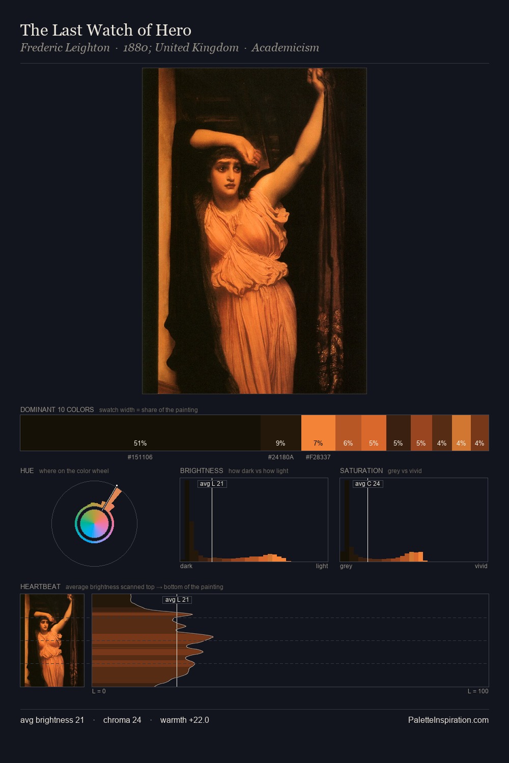
Task: Click avg L 21 tag in Heartbeat chart
Action: click(x=177, y=600)
